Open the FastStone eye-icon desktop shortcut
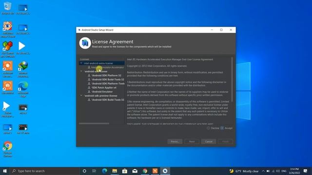 [8, 29]
